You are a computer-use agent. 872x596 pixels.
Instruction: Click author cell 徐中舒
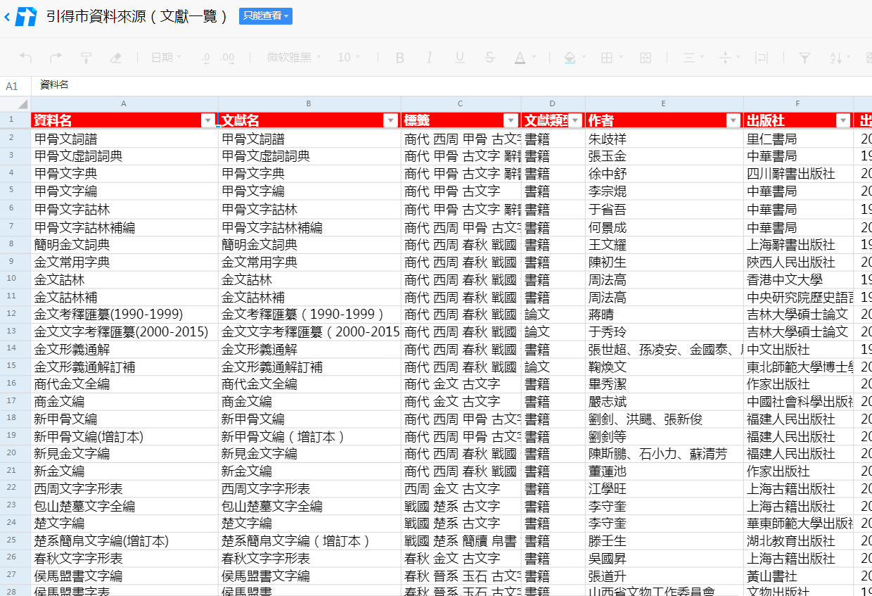pos(664,174)
